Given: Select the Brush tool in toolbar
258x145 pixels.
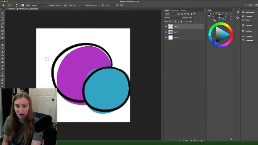Looking at the screenshot, I should point(2,41).
